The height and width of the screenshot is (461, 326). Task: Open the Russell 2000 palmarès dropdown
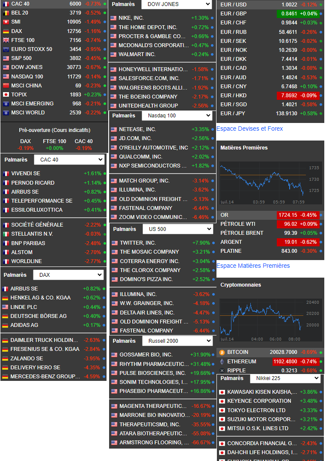[178, 341]
